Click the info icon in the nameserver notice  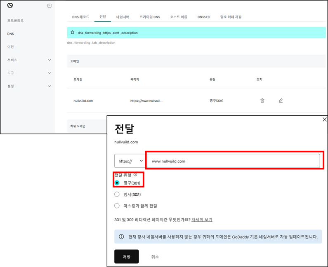tap(121, 237)
